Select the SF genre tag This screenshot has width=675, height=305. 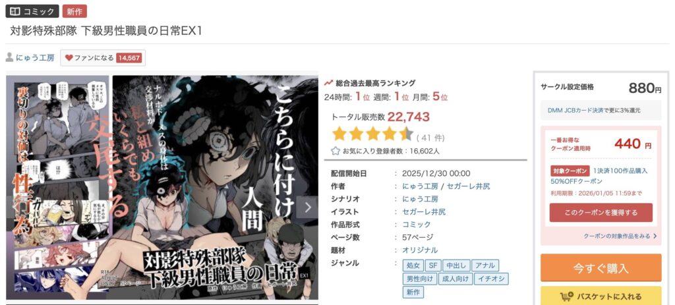click(x=434, y=265)
